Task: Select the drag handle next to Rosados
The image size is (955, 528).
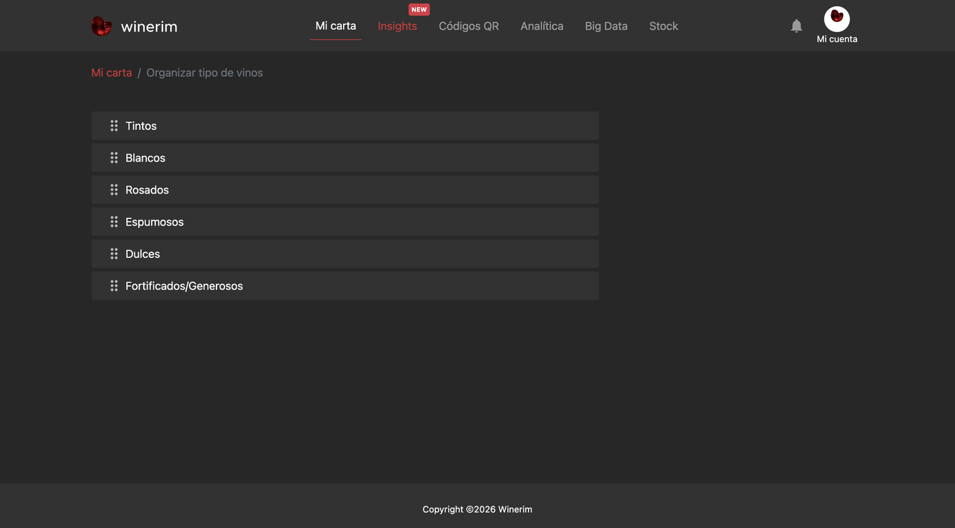Action: (114, 190)
